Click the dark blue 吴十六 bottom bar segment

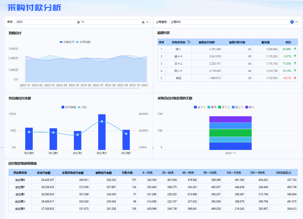click(230, 146)
